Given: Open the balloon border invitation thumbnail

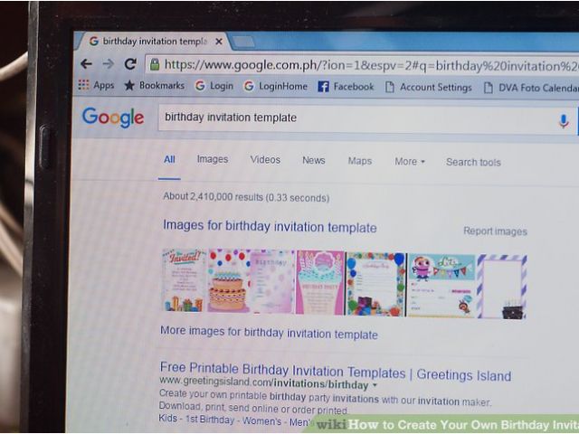Looking at the screenshot, I should pyautogui.click(x=376, y=284).
